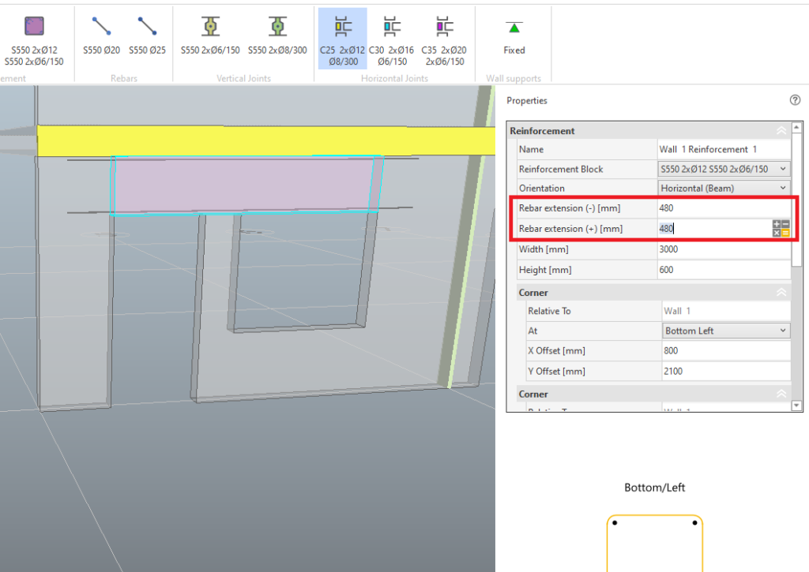Open Properties panel help icon
Screen dimensions: 809x572
tap(795, 100)
